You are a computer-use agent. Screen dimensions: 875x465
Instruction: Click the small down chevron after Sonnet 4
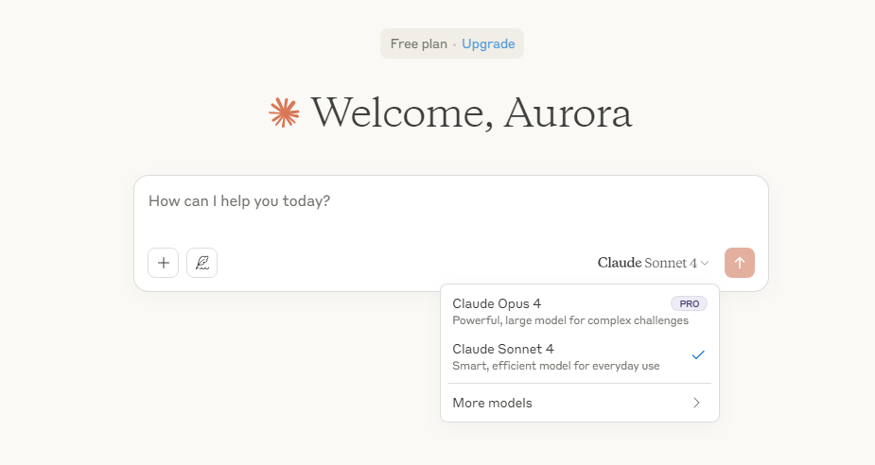pyautogui.click(x=704, y=263)
